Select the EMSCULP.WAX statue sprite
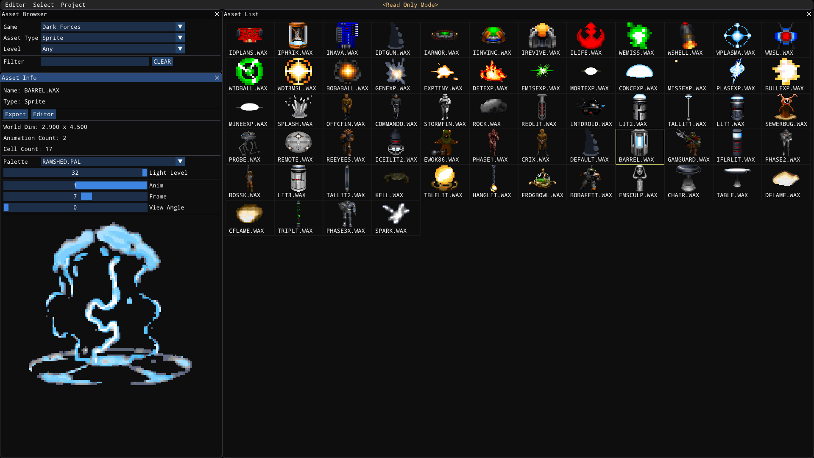The height and width of the screenshot is (458, 814). 640,182
